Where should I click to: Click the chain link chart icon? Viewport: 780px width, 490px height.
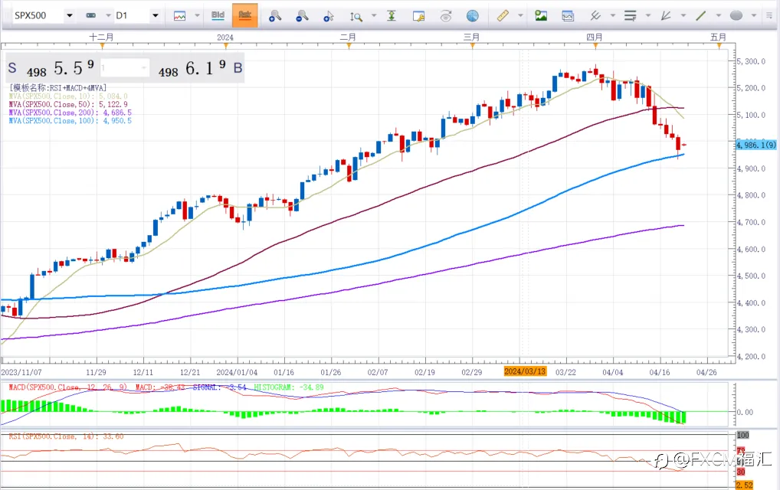[91, 15]
